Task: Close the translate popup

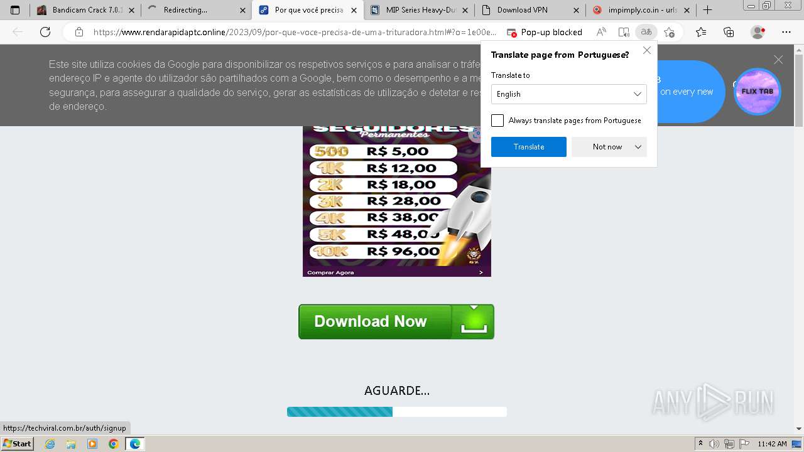Action: (x=647, y=50)
